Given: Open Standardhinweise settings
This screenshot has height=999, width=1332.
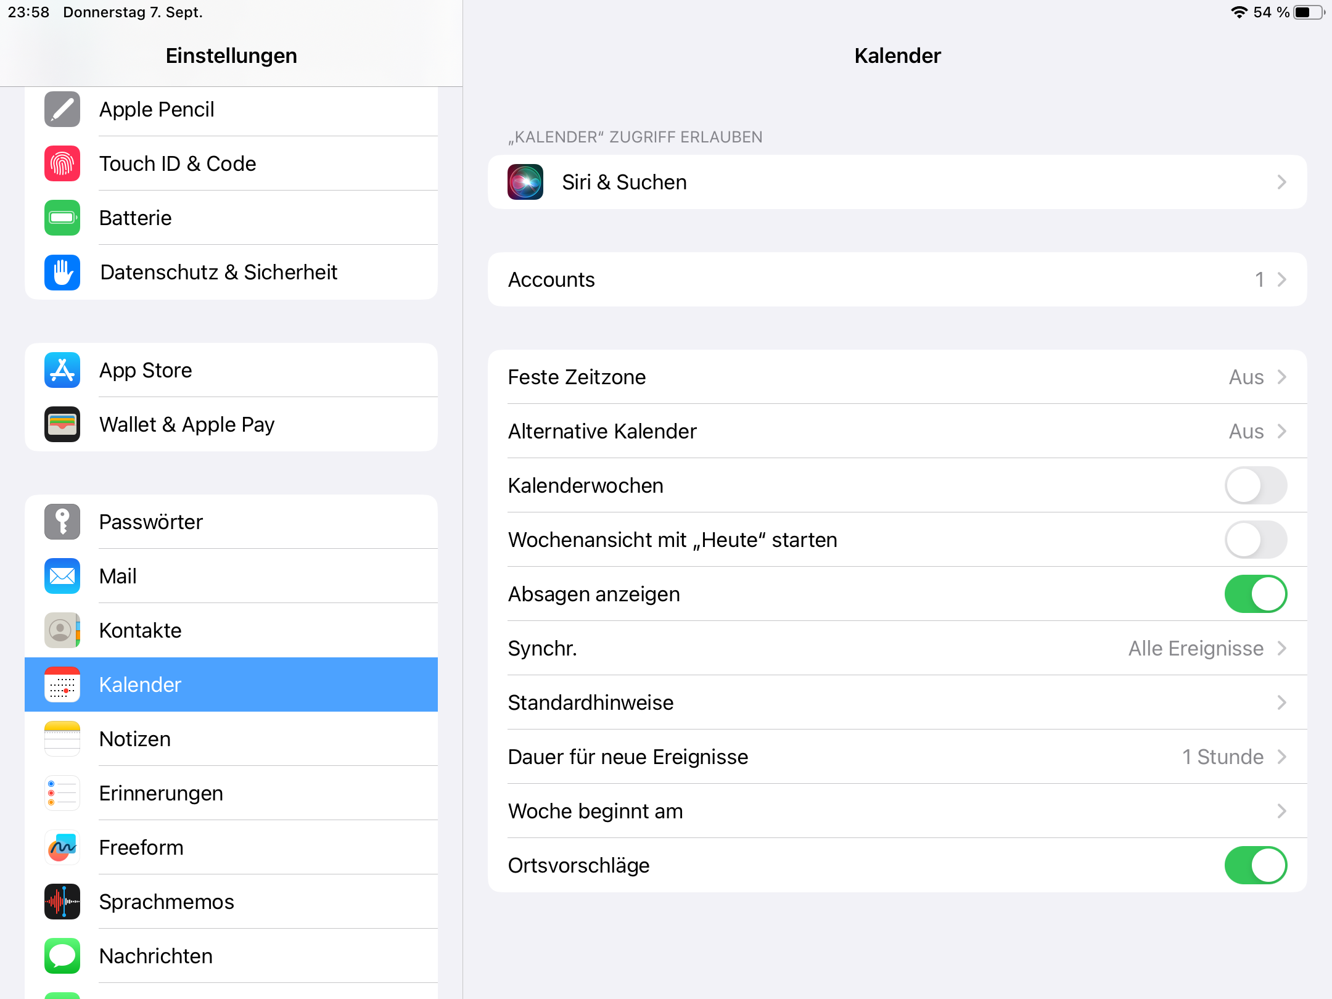Looking at the screenshot, I should coord(897,702).
